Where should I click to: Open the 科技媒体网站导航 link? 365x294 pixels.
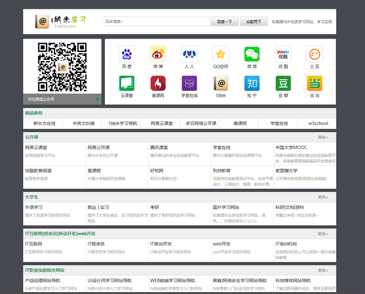[293, 280]
